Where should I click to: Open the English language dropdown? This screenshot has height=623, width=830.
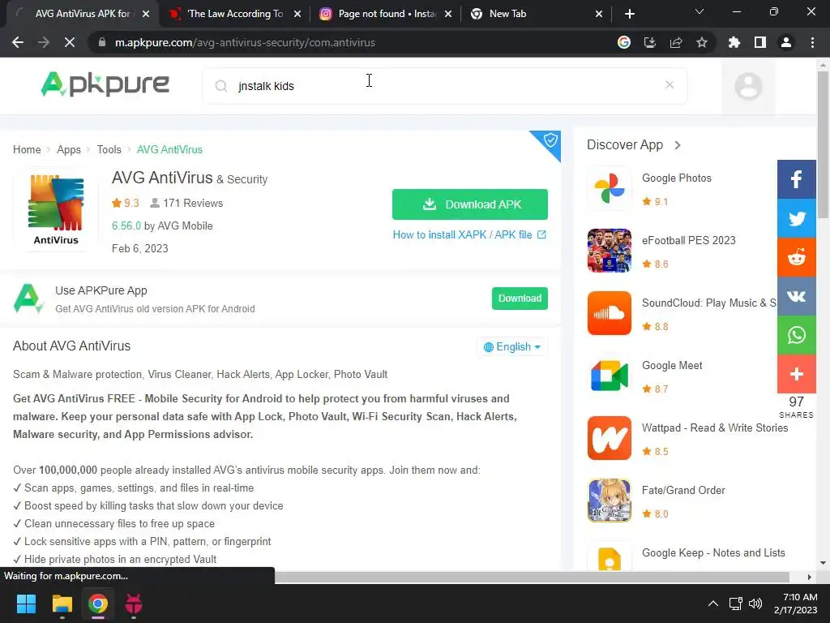[512, 347]
